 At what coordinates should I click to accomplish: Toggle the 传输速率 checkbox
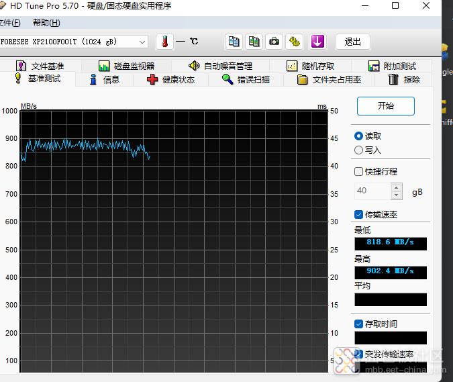coord(358,215)
